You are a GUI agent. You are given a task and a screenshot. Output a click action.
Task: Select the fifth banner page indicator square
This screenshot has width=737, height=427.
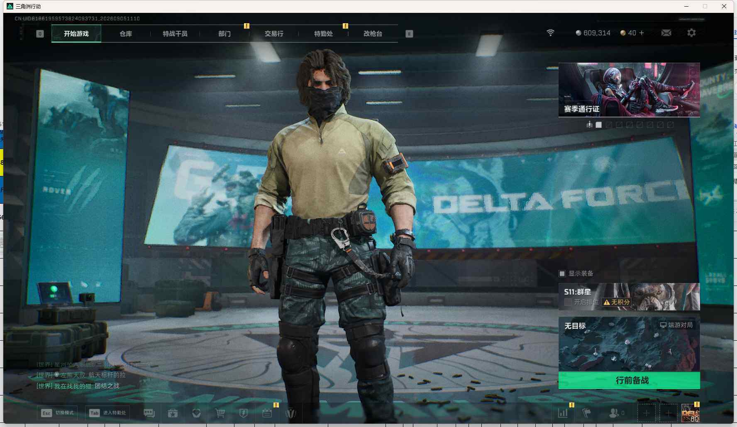pyautogui.click(x=640, y=124)
